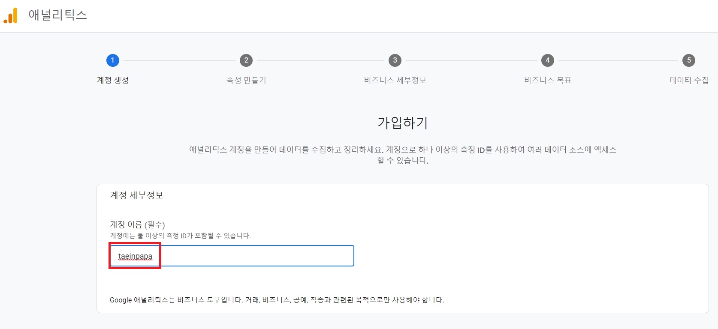The height and width of the screenshot is (329, 718).
Task: Select step 5 circle 데이터 수집
Action: click(x=689, y=60)
